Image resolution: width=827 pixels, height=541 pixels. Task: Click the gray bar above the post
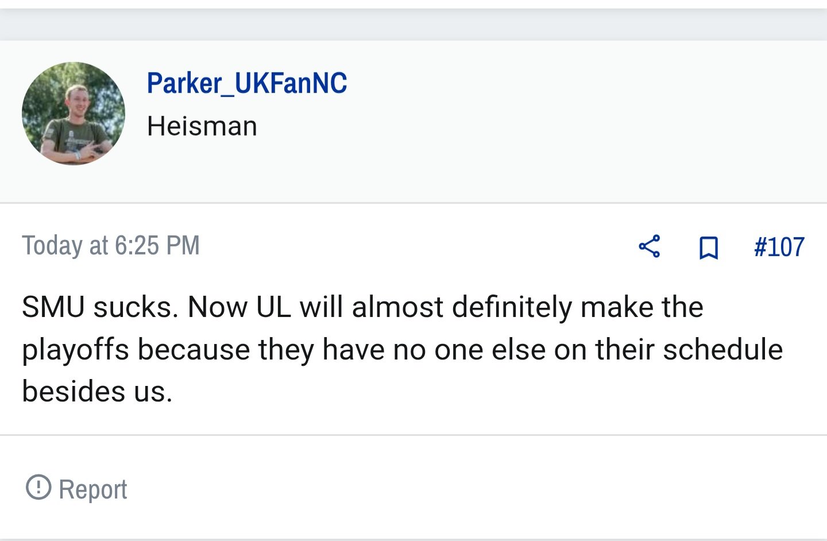[413, 25]
